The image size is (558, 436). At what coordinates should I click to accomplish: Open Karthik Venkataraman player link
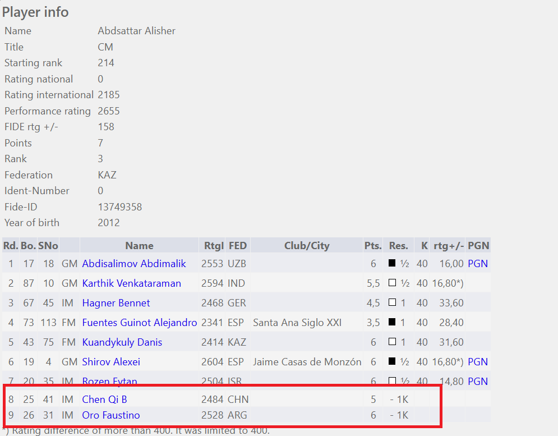tap(131, 283)
